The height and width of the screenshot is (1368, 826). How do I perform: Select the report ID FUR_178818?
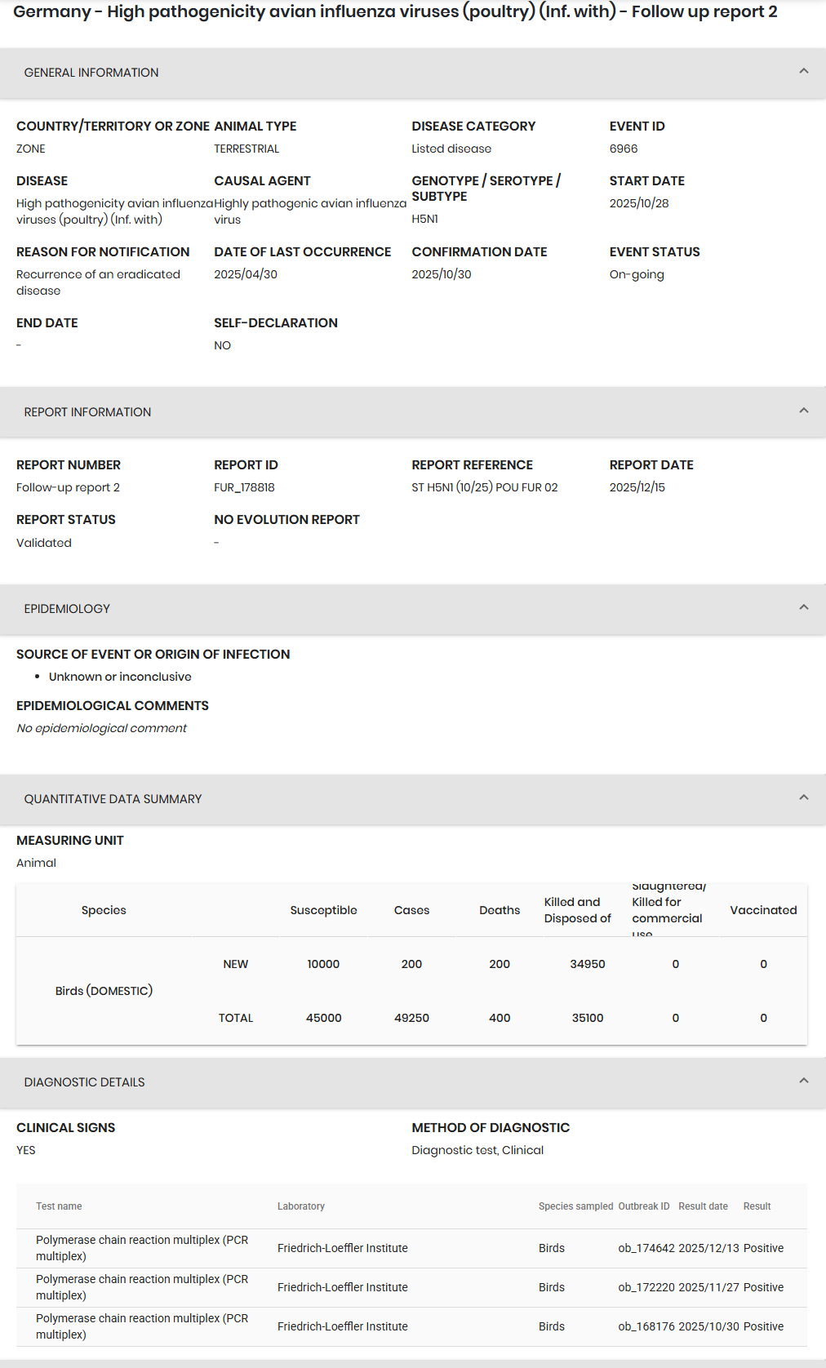[244, 487]
